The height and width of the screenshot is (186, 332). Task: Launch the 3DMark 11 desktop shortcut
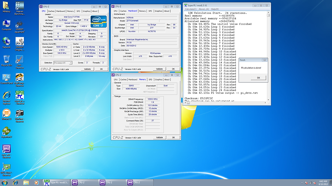pos(6,114)
